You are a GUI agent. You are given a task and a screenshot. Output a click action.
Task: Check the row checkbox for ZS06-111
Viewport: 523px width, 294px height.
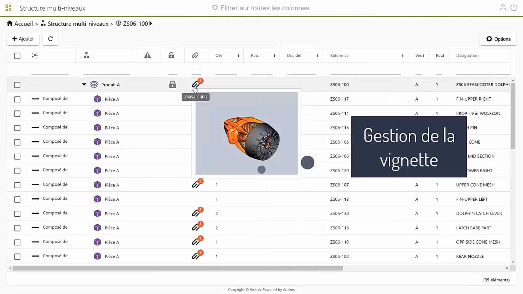click(17, 114)
